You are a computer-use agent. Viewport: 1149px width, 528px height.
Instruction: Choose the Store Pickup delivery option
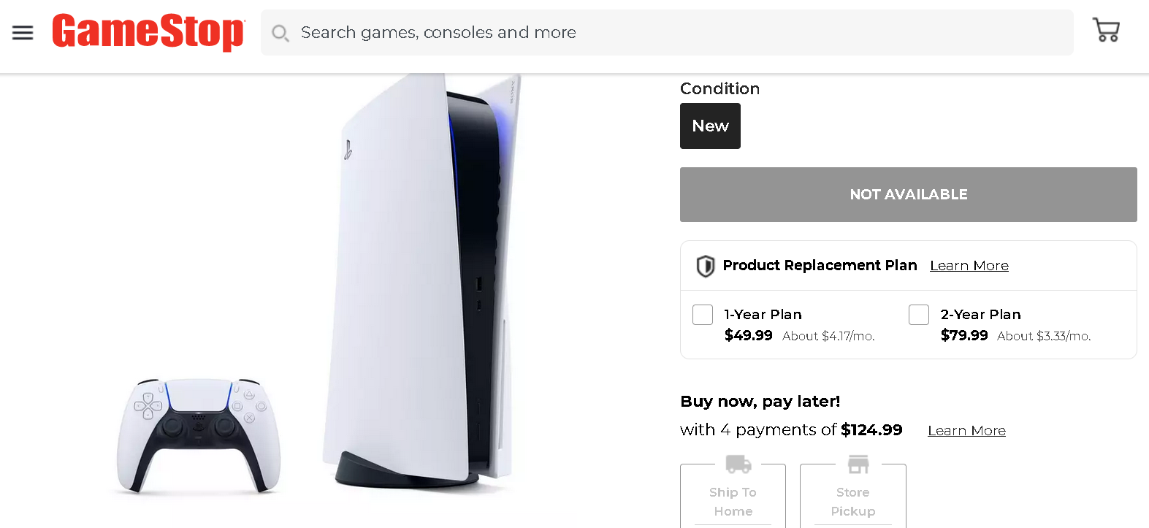click(852, 502)
